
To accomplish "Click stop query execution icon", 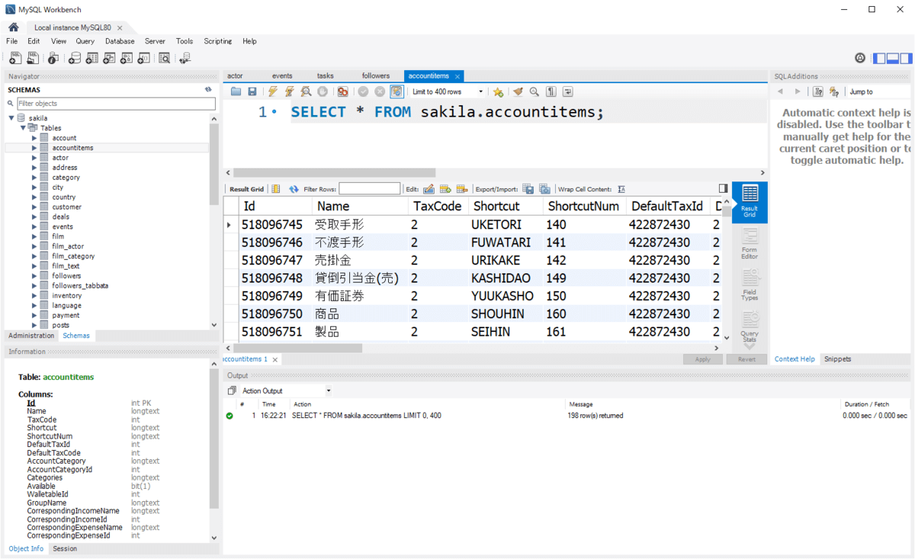I will click(323, 91).
